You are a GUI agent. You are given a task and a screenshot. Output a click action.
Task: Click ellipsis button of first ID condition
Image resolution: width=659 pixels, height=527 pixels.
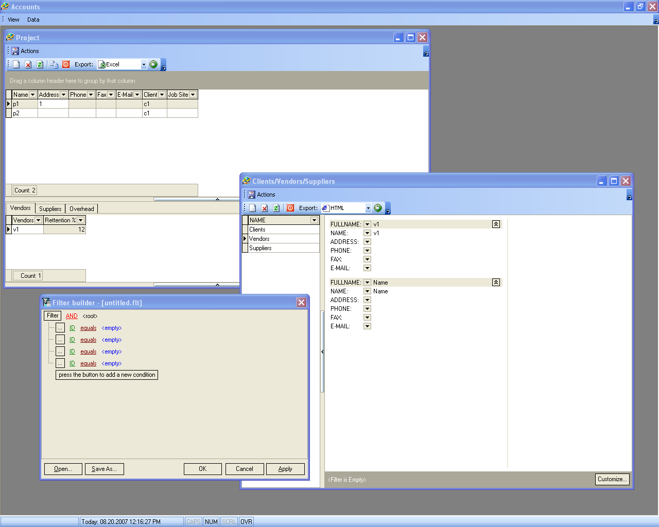coord(60,328)
